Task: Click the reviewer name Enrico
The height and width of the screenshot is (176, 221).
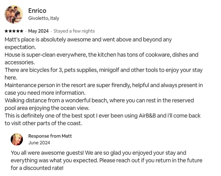Action: point(37,11)
